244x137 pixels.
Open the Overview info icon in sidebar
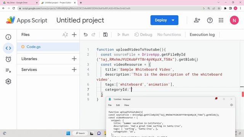[x=8, y=37]
